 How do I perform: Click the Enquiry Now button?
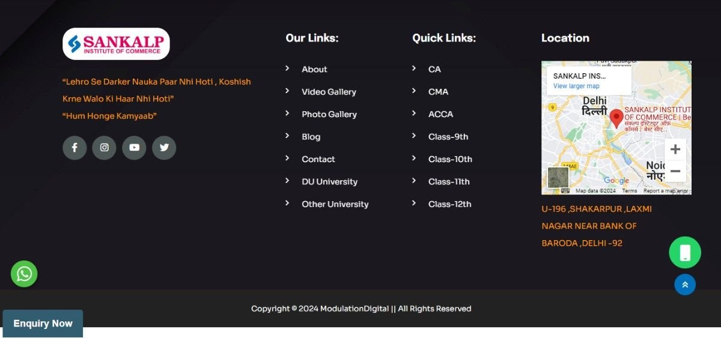pyautogui.click(x=43, y=324)
